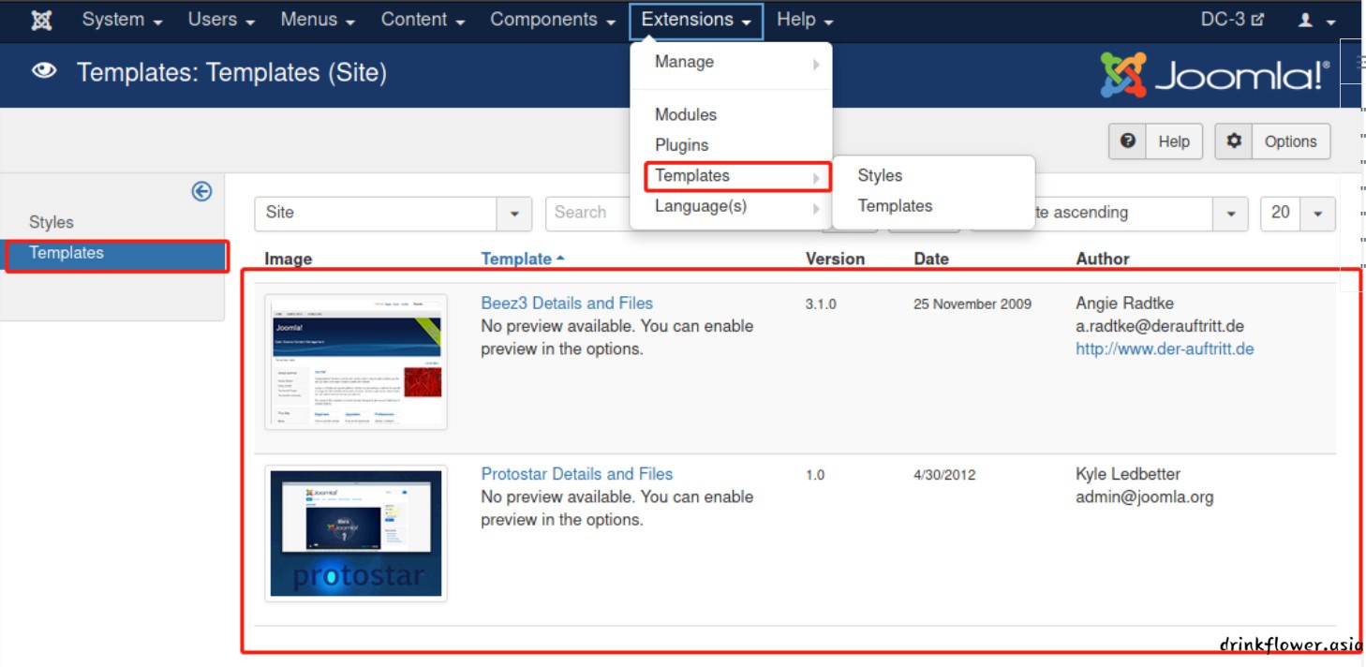Click the question mark Help icon

[1128, 141]
